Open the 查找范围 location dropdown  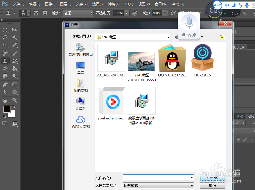tap(168, 37)
